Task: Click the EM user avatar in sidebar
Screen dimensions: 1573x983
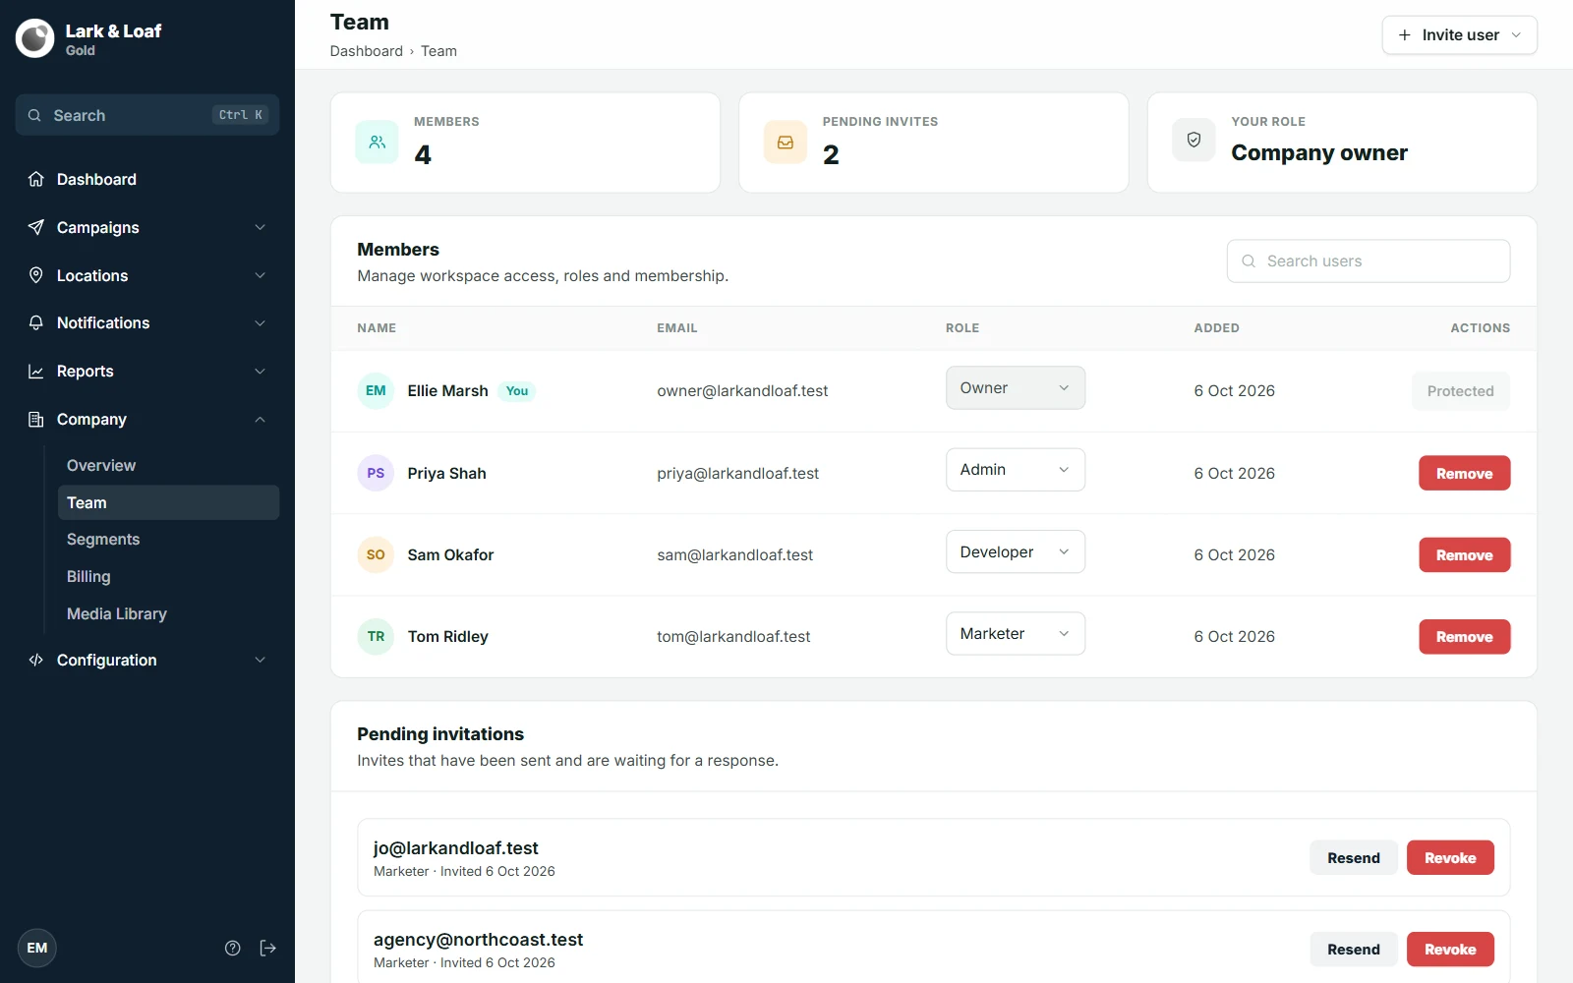Action: pos(37,948)
